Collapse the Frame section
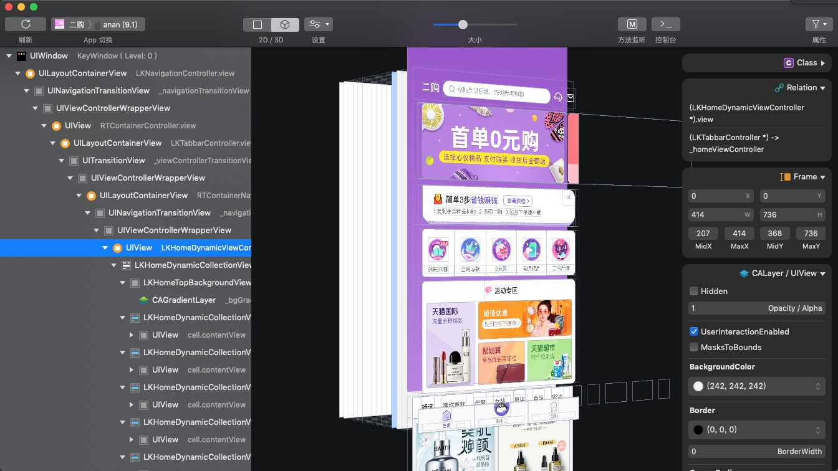This screenshot has height=471, width=838. pos(822,177)
